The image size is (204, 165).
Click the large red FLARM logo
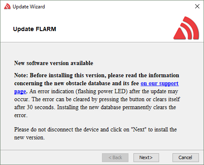(186, 28)
